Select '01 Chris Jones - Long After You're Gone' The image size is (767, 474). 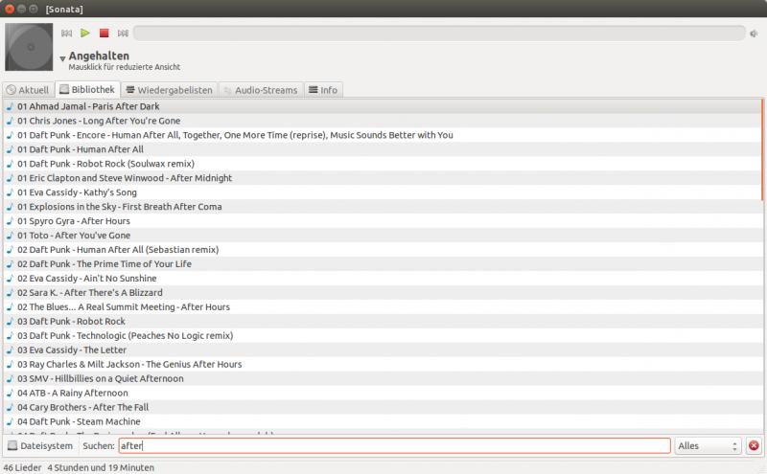click(382, 121)
